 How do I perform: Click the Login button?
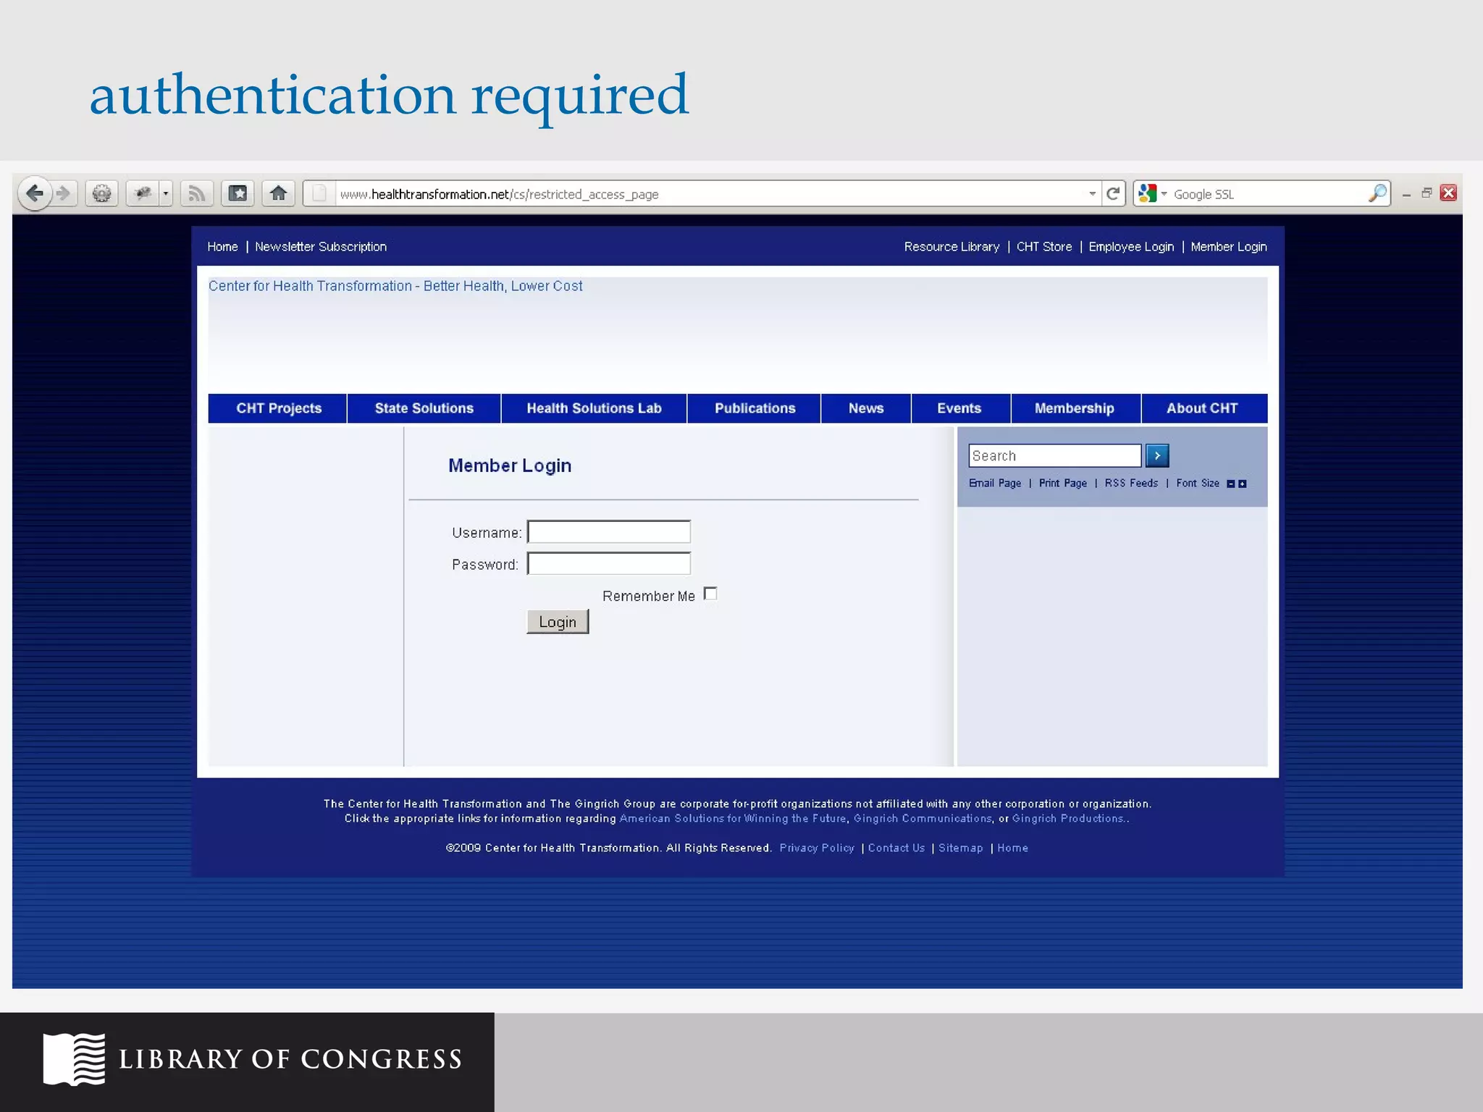tap(558, 622)
